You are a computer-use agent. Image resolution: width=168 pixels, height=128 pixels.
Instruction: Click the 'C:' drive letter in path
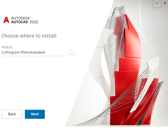pos(3,52)
